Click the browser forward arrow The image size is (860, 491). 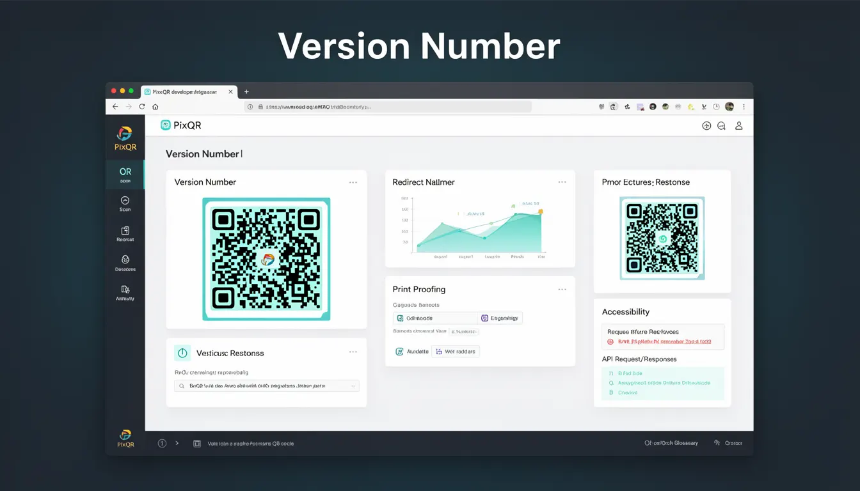[129, 107]
